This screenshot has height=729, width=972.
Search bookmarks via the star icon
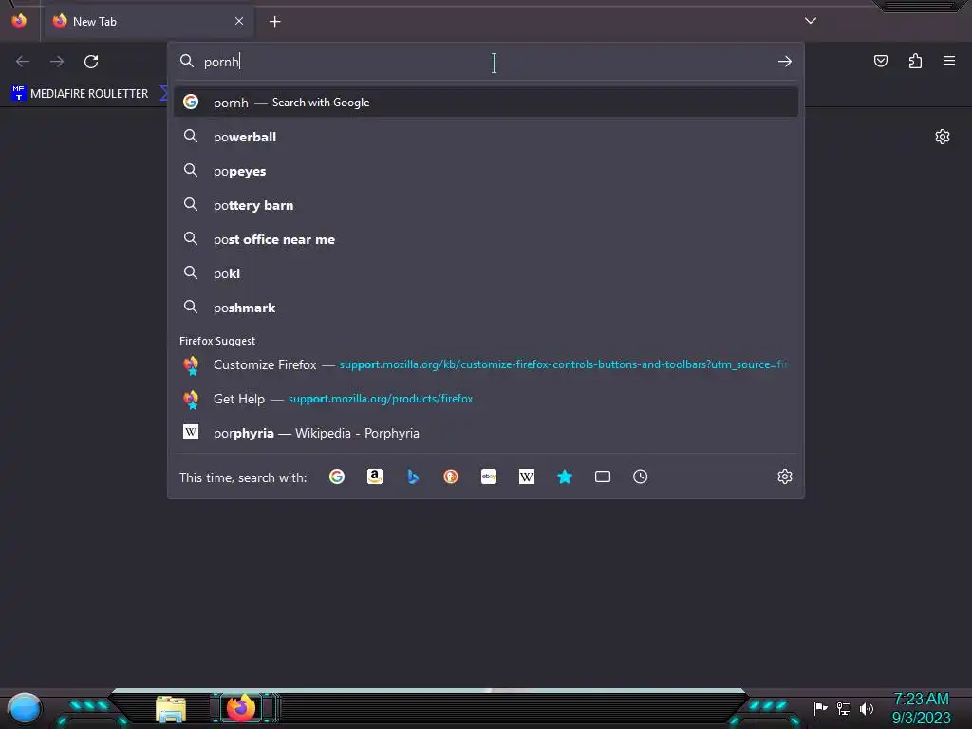coord(565,477)
